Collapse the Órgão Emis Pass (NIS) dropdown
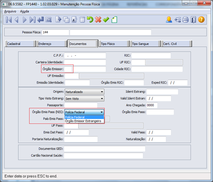The width and height of the screenshot is (213, 182). (102, 112)
